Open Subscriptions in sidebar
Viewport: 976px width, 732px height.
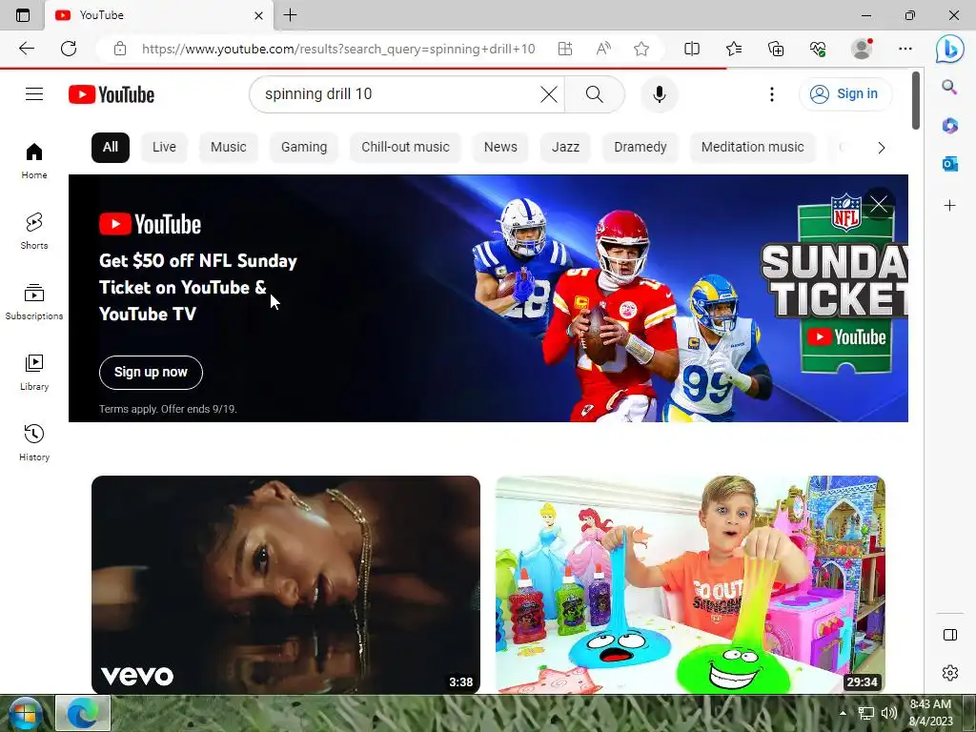tap(34, 302)
